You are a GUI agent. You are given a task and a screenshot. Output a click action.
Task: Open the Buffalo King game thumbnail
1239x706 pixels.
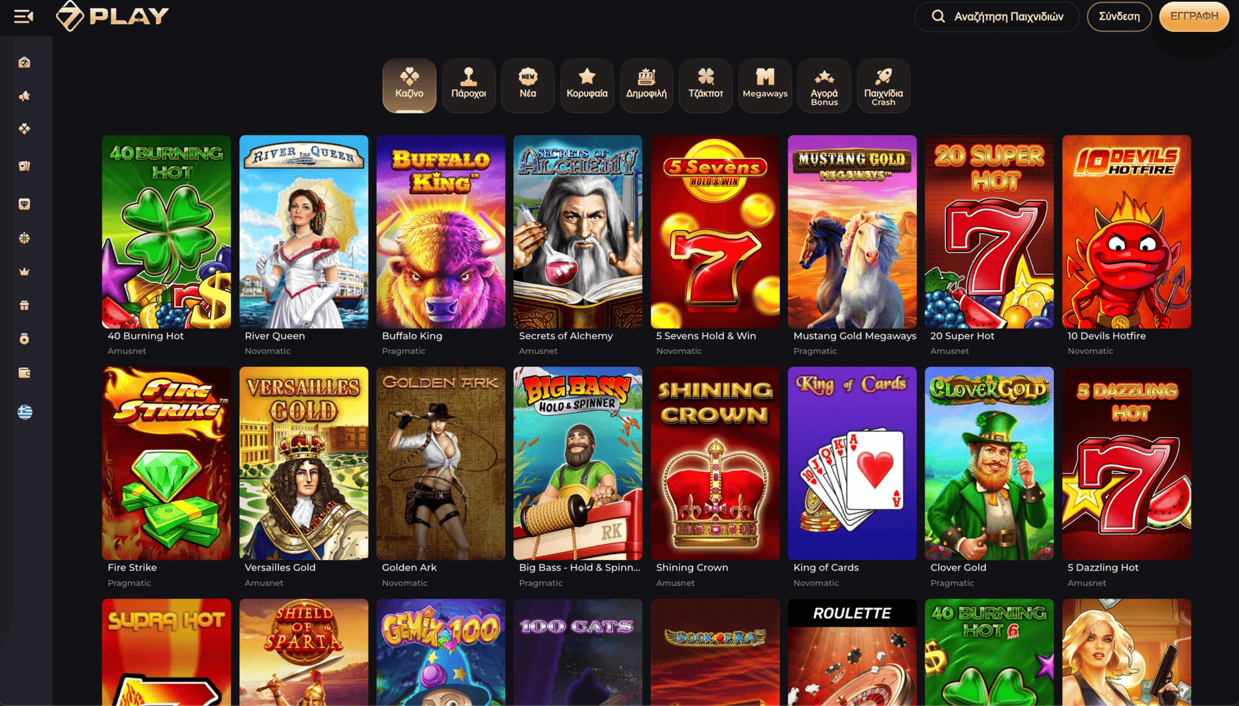(x=441, y=231)
